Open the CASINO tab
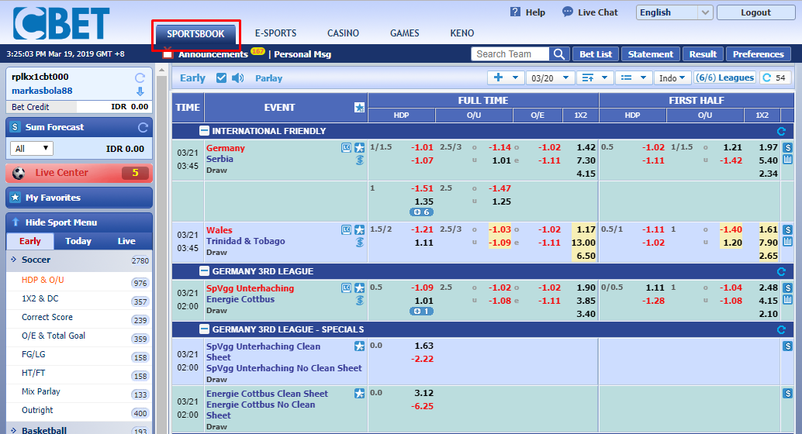This screenshot has width=802, height=434. click(x=343, y=33)
